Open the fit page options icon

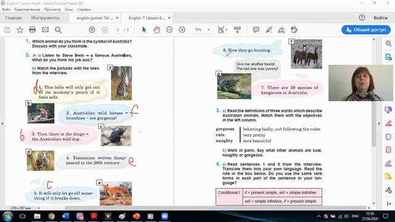tap(222, 30)
